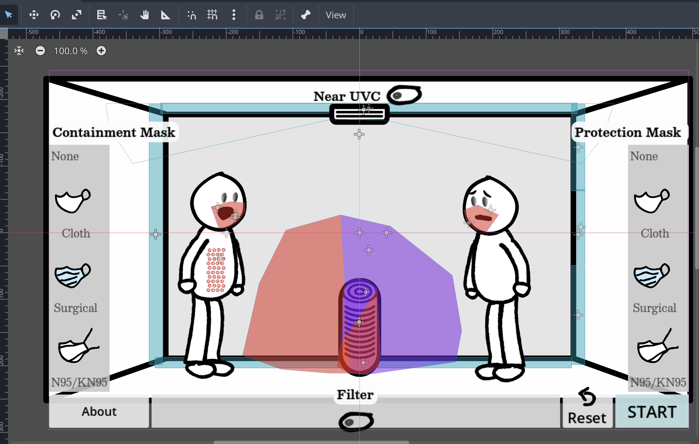
Task: Open snapping options three-dot menu
Action: [x=234, y=15]
